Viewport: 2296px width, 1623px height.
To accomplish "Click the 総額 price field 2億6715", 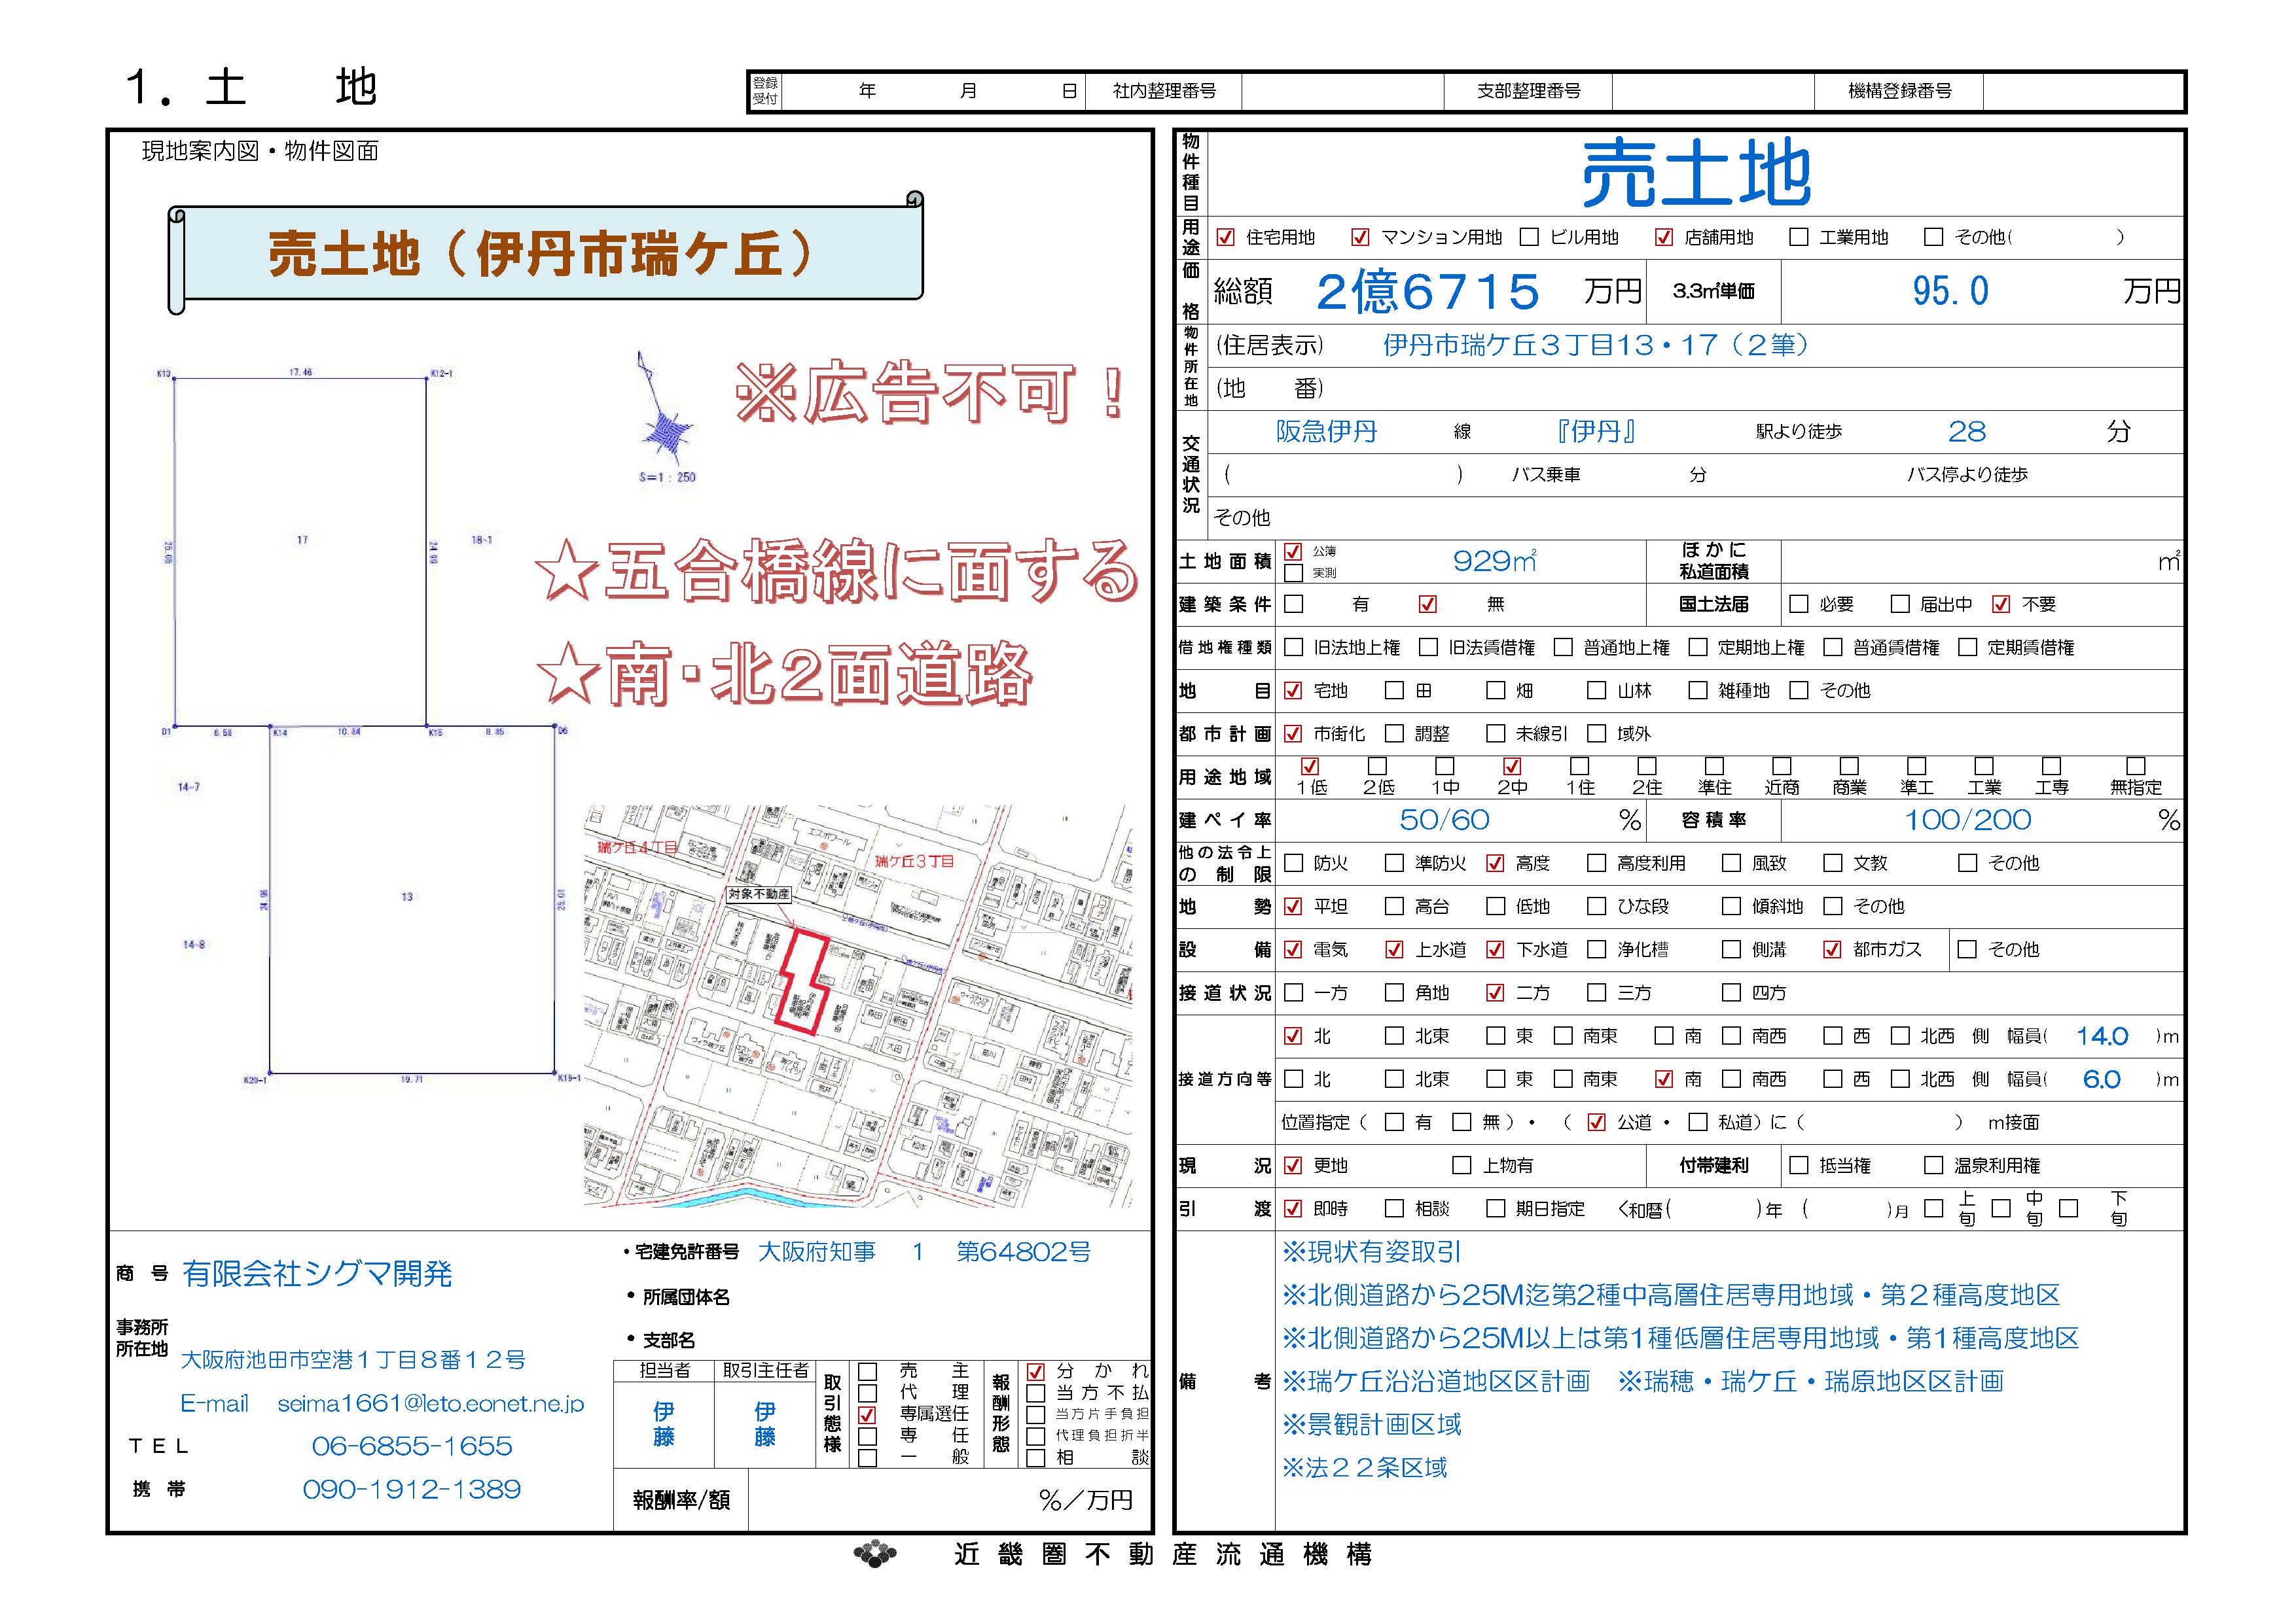I will pyautogui.click(x=1427, y=292).
